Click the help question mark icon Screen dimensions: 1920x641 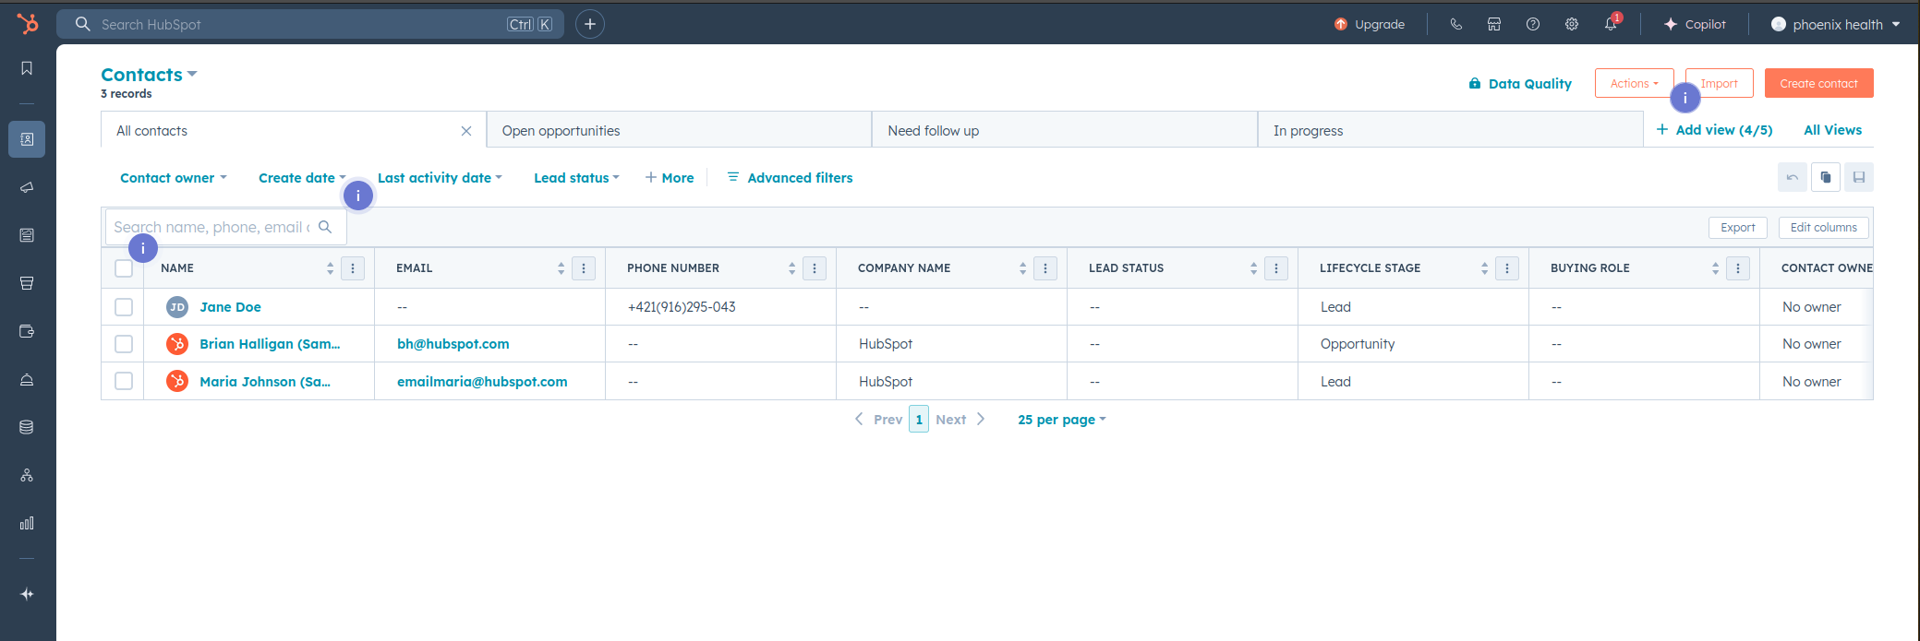click(1533, 25)
